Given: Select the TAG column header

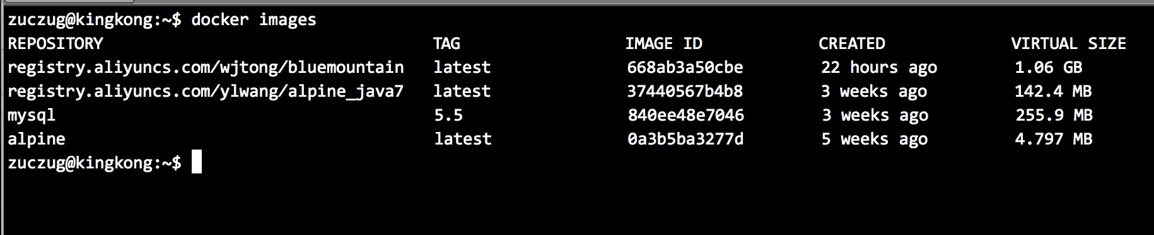Looking at the screenshot, I should coord(446,44).
